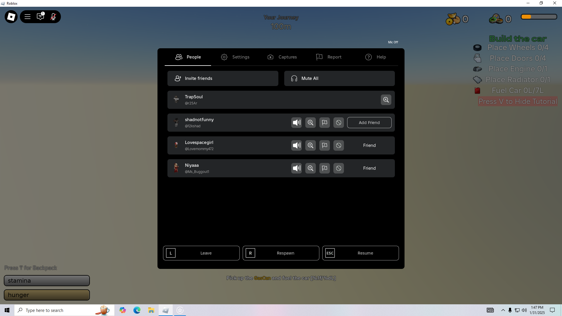The height and width of the screenshot is (316, 562).
Task: Open the Help tab
Action: click(376, 57)
